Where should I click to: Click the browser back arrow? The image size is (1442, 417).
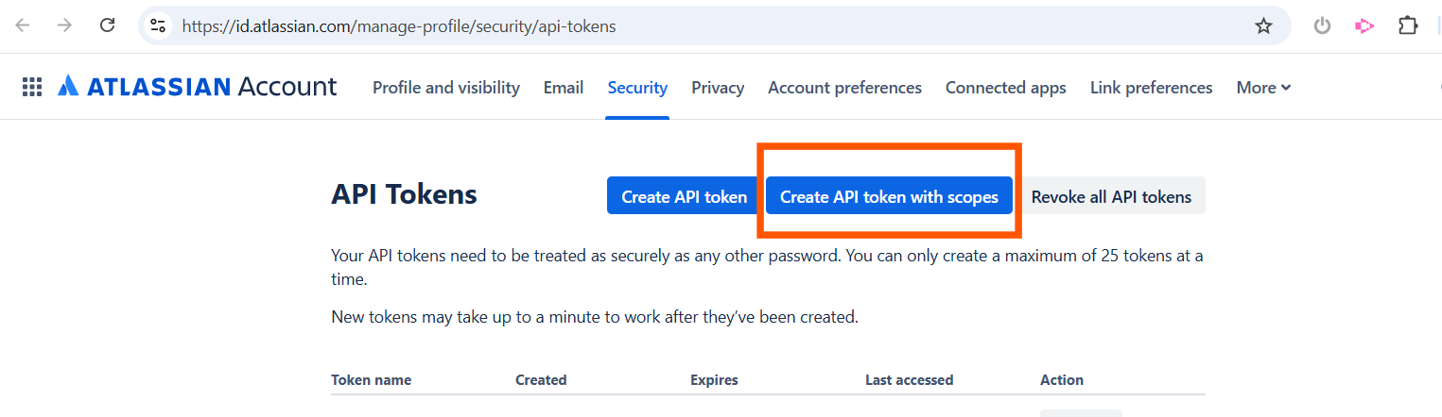click(x=23, y=25)
